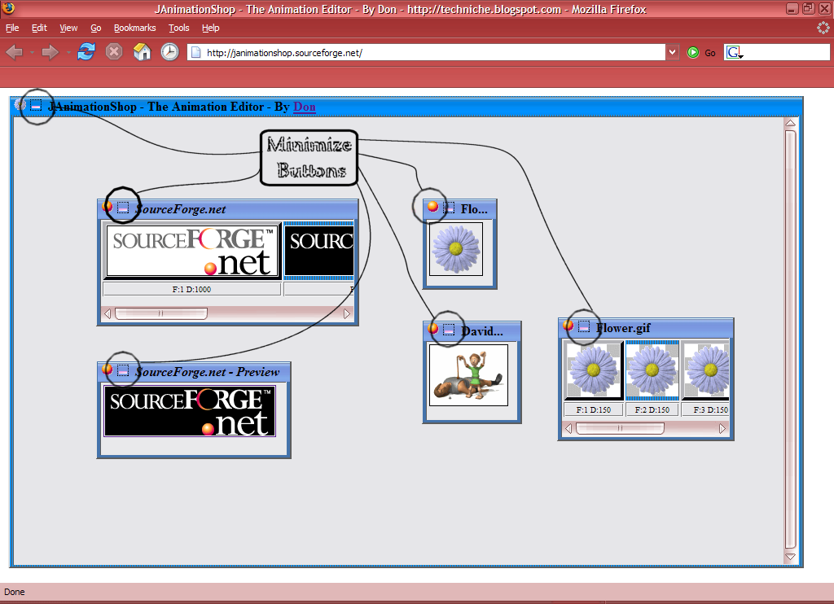
Task: Open the Forward button history dropdown arrow
Action: tap(68, 53)
